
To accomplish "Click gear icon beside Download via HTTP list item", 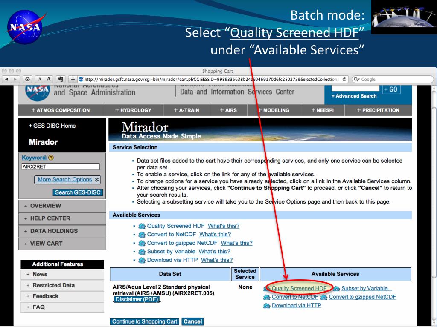I will coord(142,260).
